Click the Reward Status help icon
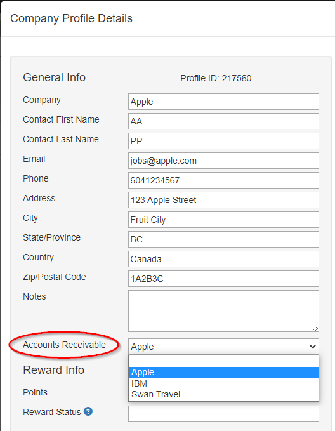The image size is (335, 431). point(88,411)
